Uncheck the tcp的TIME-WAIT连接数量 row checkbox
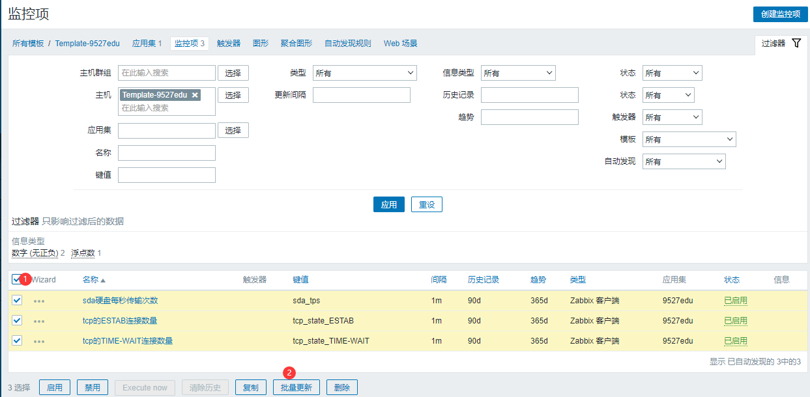The width and height of the screenshot is (810, 397). tap(17, 340)
